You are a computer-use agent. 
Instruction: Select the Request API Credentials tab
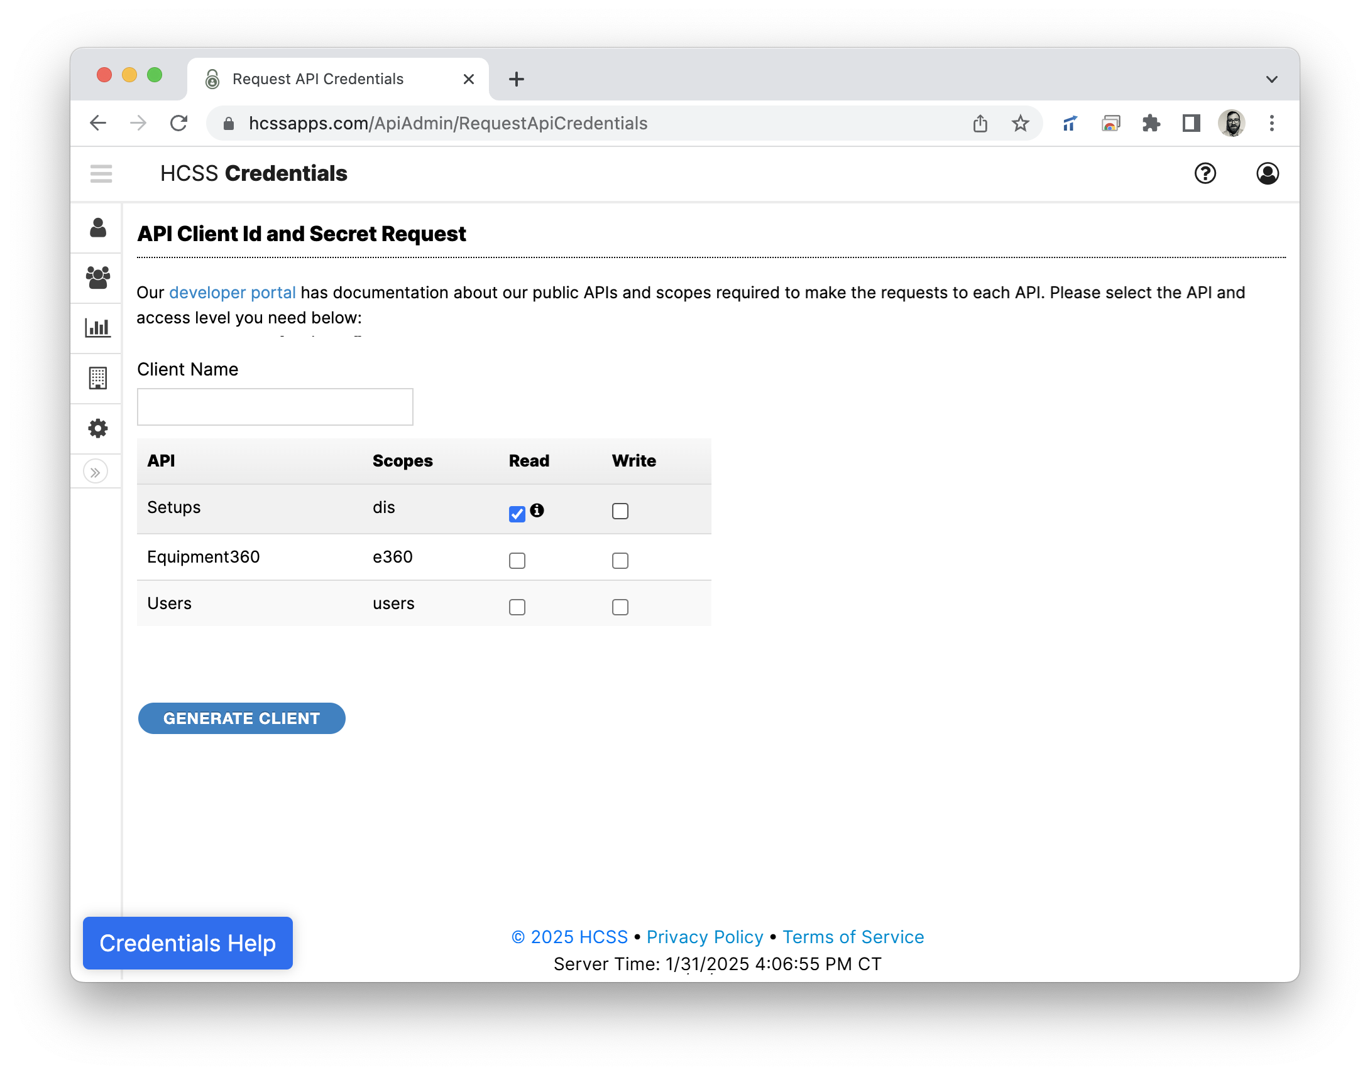(318, 79)
